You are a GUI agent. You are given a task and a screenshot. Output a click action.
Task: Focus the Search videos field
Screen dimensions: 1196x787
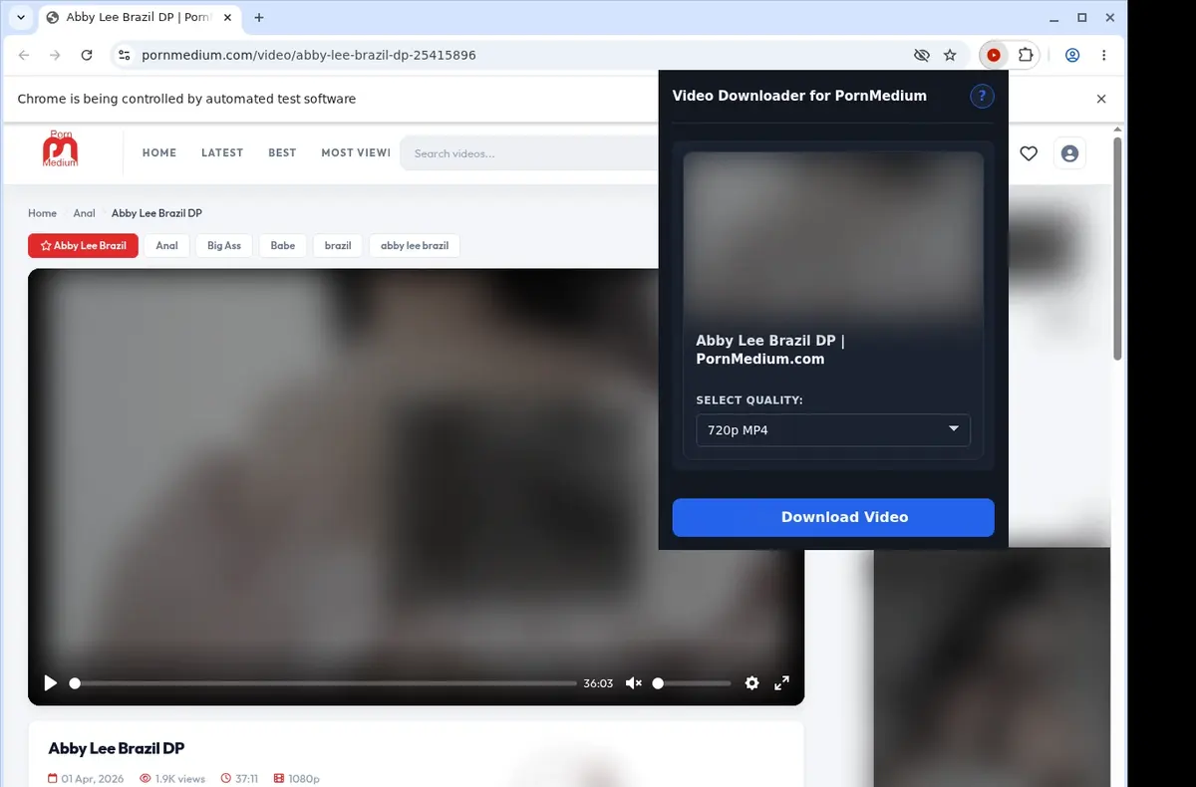[528, 153]
